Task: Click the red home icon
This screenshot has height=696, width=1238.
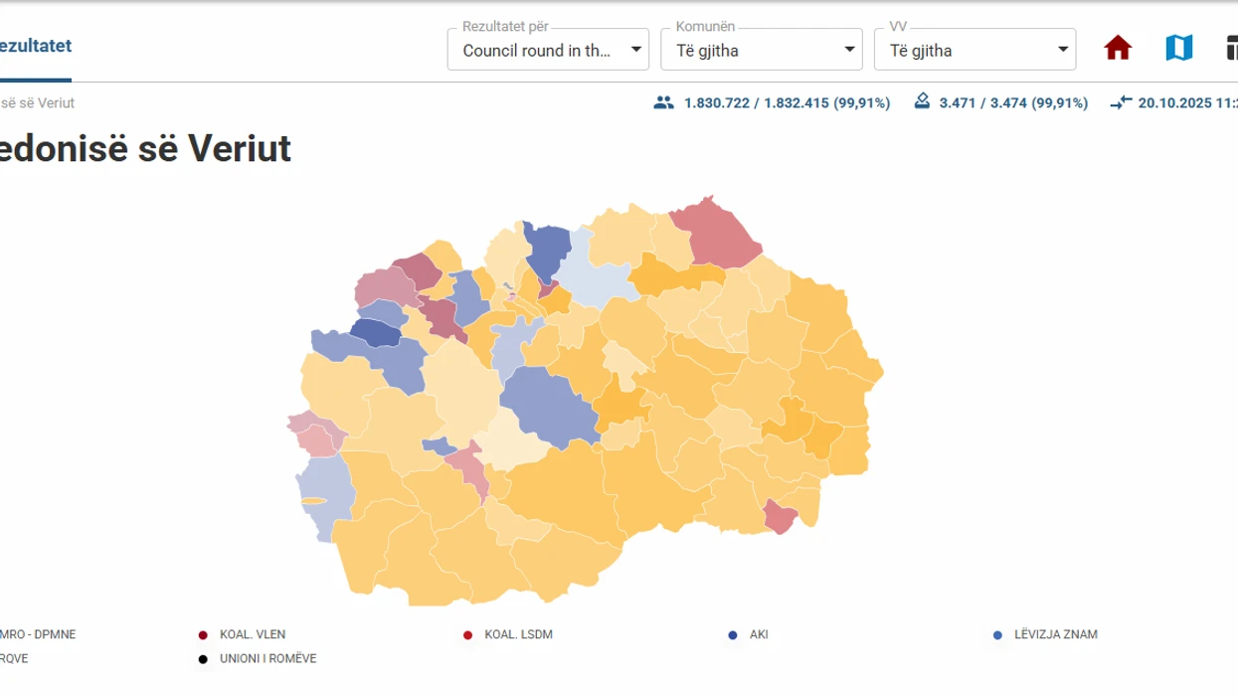Action: tap(1118, 48)
